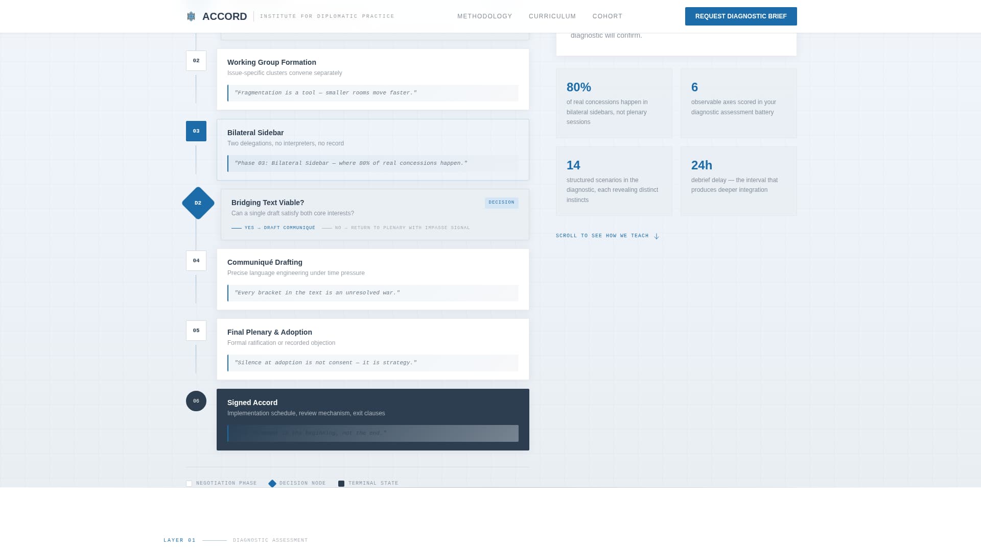The width and height of the screenshot is (981, 551).
Task: Click the phase 05 node marker
Action: pos(196,331)
